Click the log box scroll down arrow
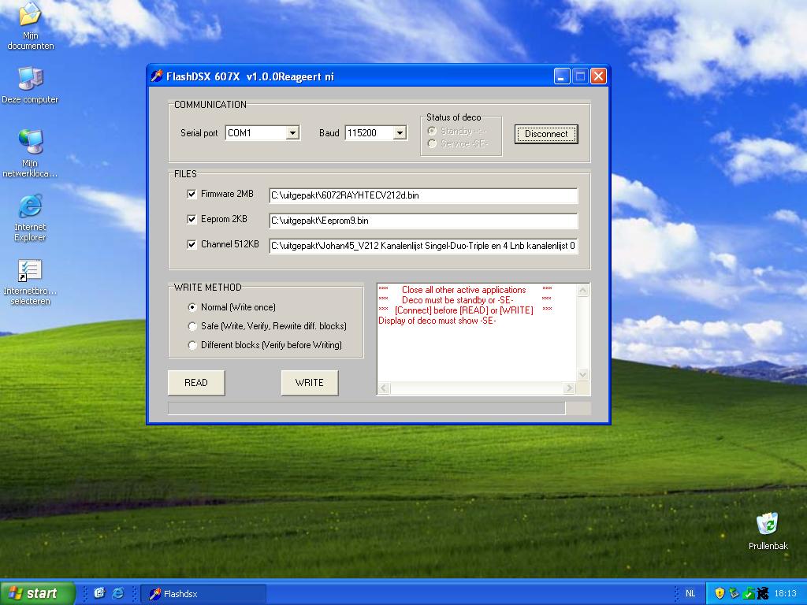This screenshot has width=807, height=605. (582, 374)
